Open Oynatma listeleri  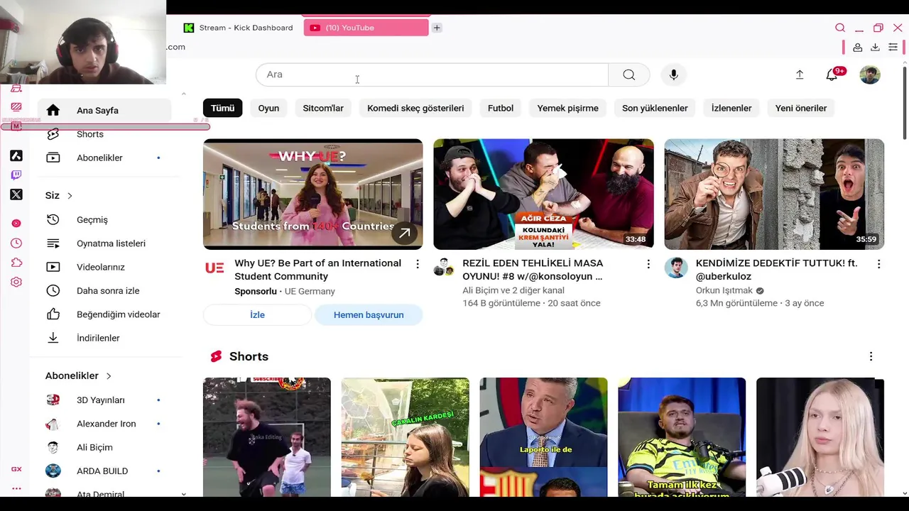click(x=104, y=243)
